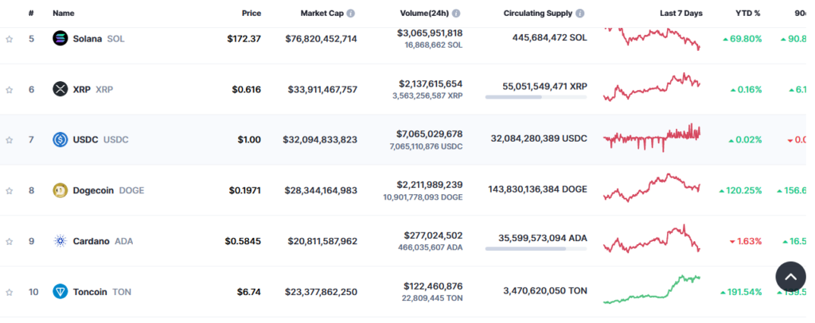815x323 pixels.
Task: Open Volume(24h) info tooltip icon
Action: tap(456, 14)
